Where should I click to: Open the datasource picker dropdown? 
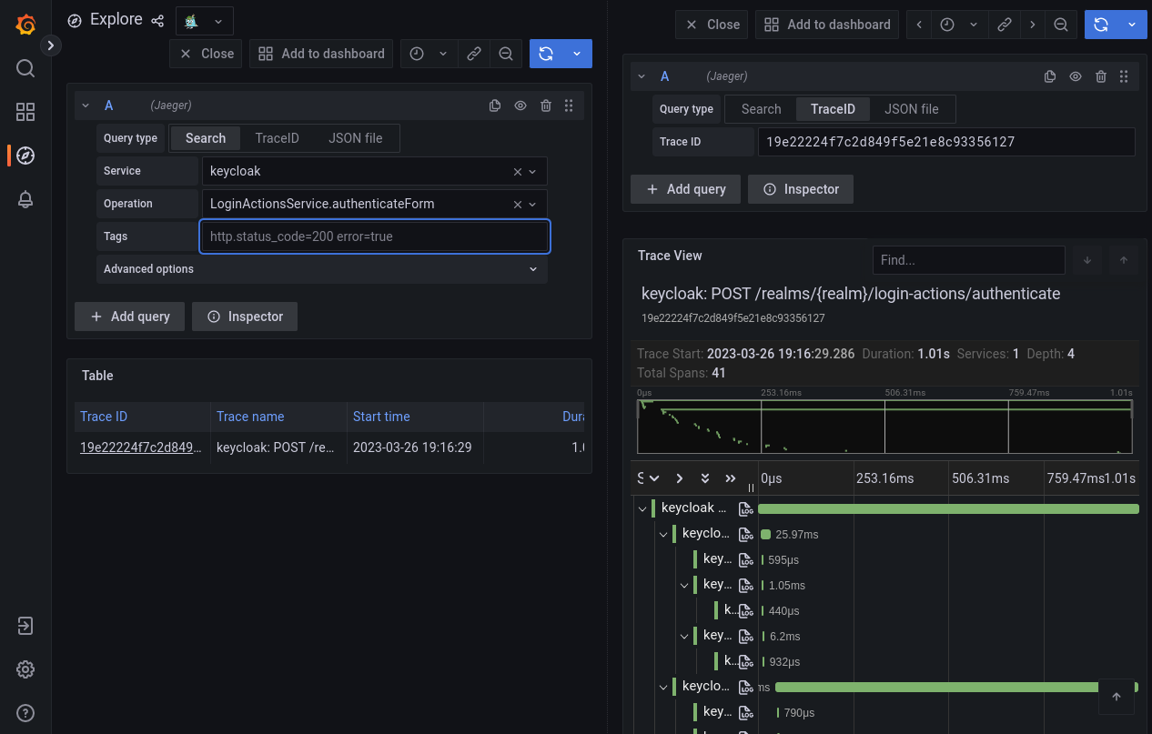coord(204,20)
